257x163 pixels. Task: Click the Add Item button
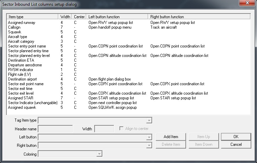tap(171, 137)
